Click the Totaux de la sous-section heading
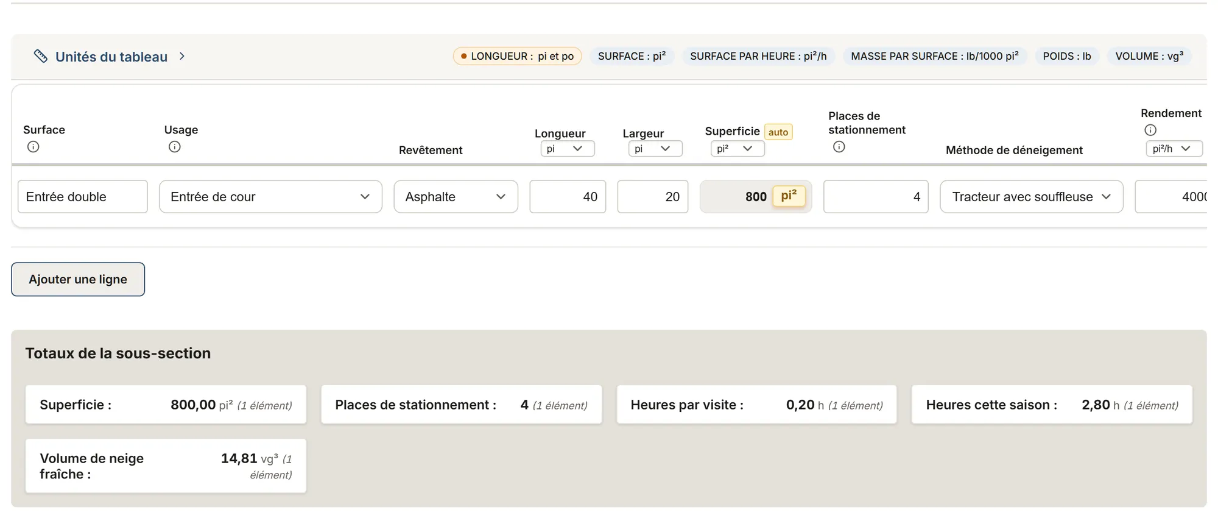Screen dimensions: 1218x518 pos(118,353)
